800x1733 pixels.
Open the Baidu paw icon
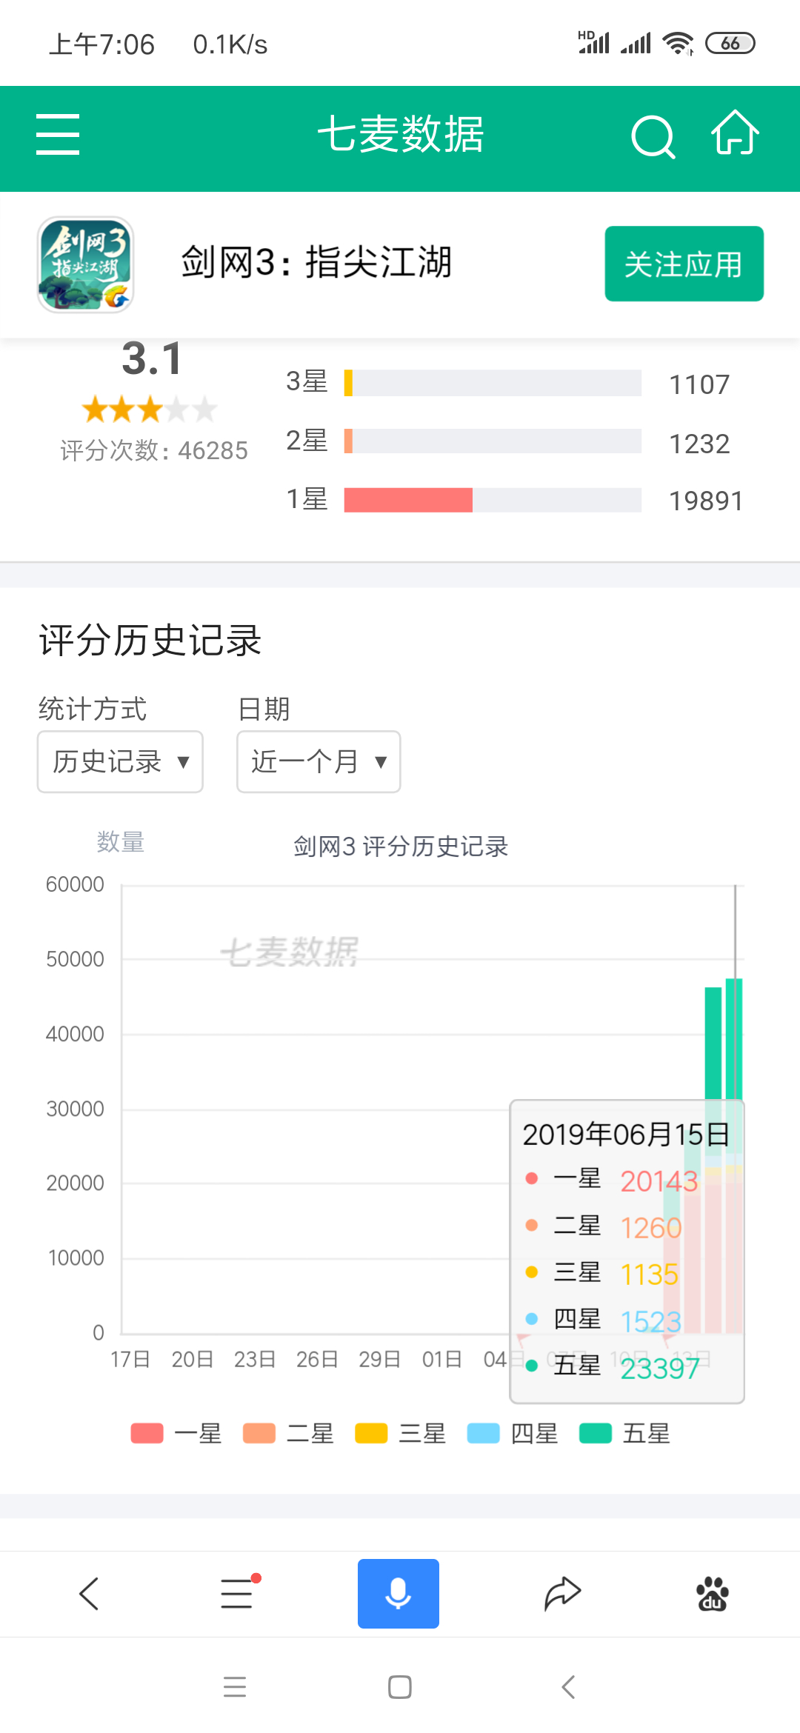coord(713,1594)
